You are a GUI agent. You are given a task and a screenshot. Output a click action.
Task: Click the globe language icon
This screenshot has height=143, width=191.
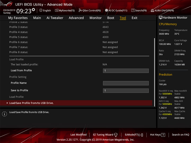[41, 10]
